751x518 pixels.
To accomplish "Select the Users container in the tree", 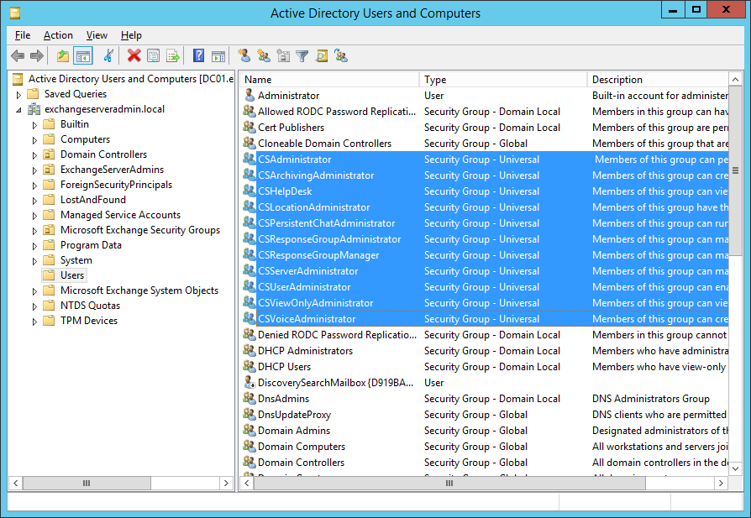I will (x=72, y=275).
